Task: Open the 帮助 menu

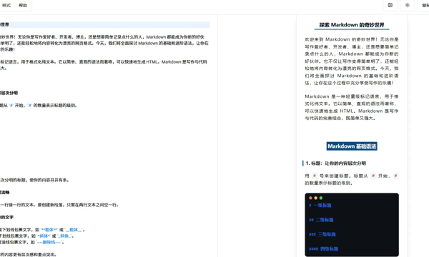Action: click(23, 5)
